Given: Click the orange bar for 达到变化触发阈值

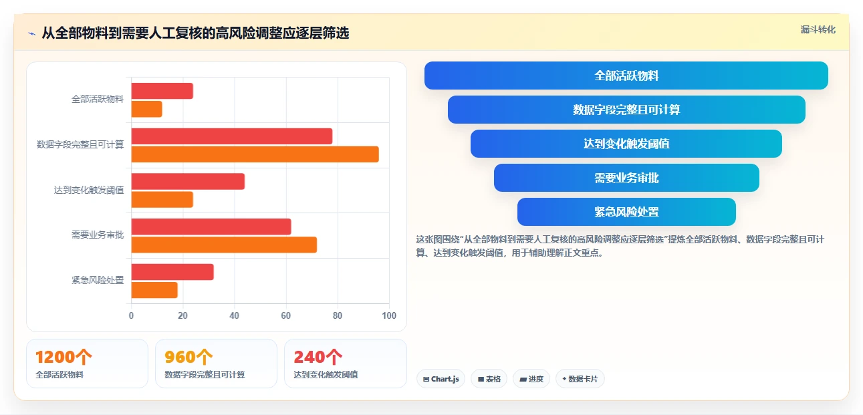Looking at the screenshot, I should [162, 200].
